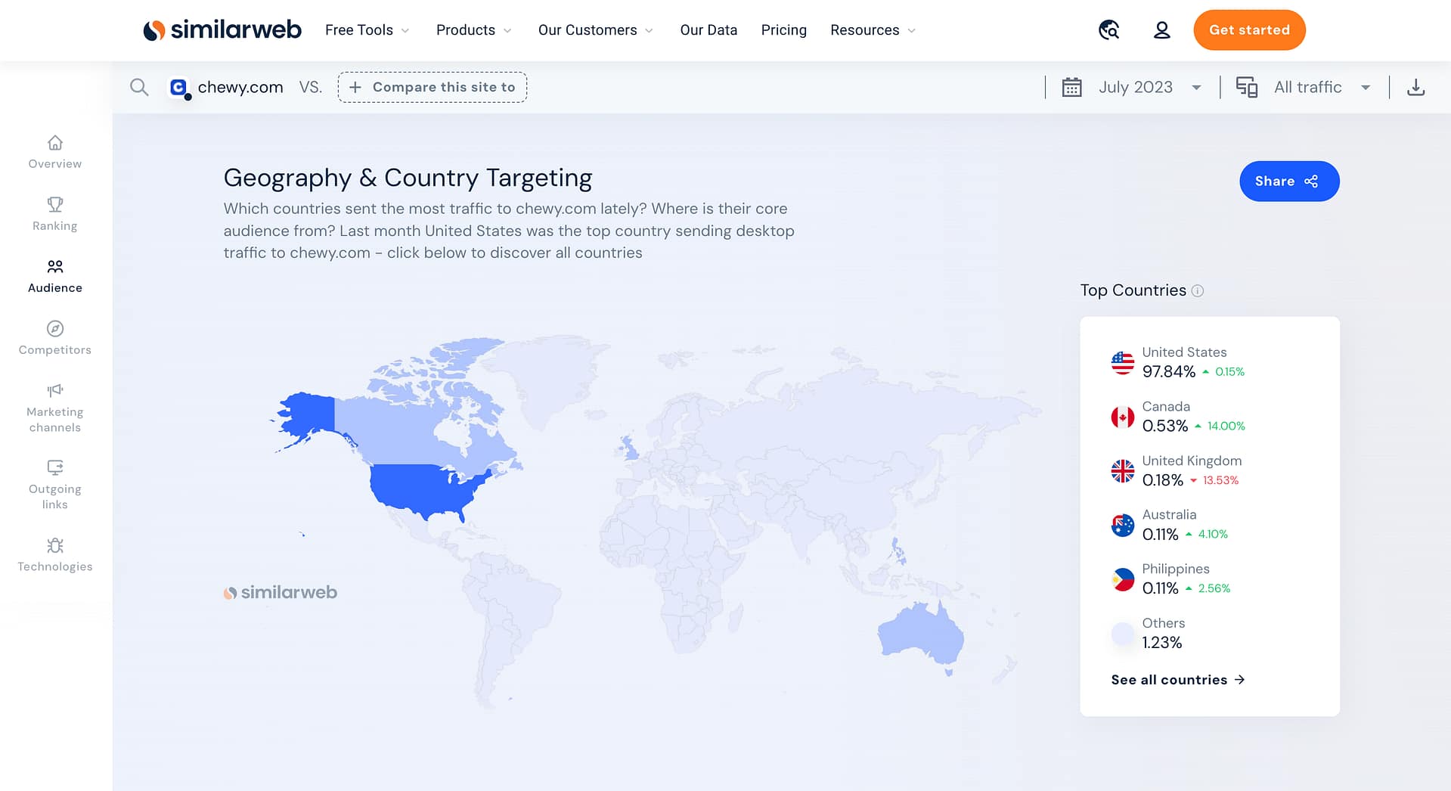Click the Get started button
1451x791 pixels.
pos(1248,29)
